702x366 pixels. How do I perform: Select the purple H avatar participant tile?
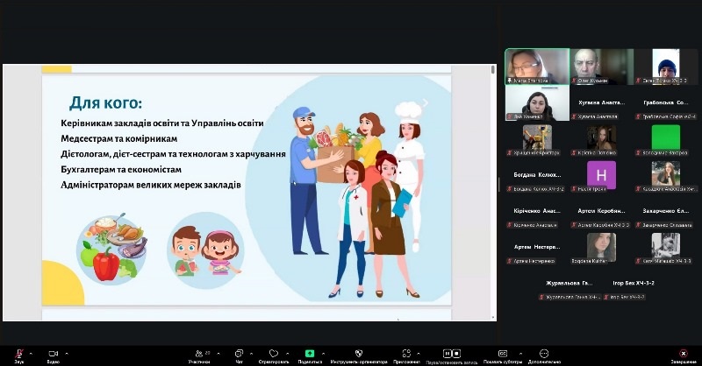coord(601,173)
